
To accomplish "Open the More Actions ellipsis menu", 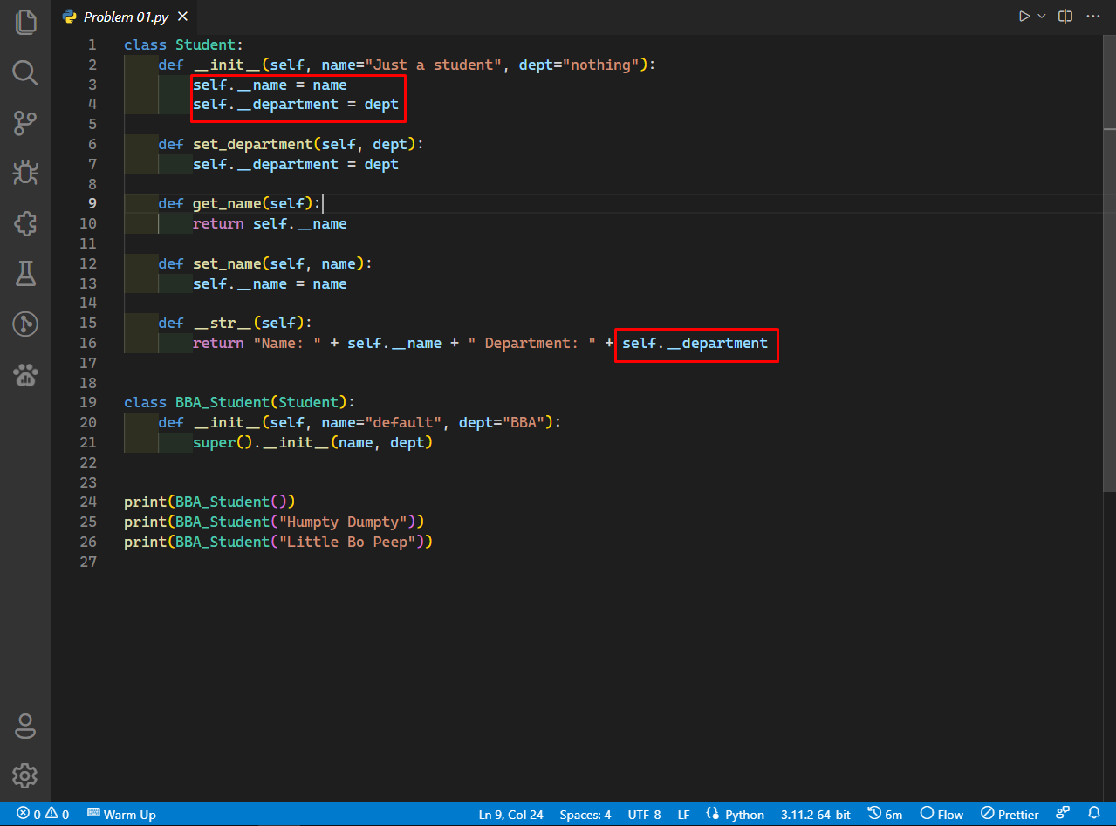I will 1093,16.
